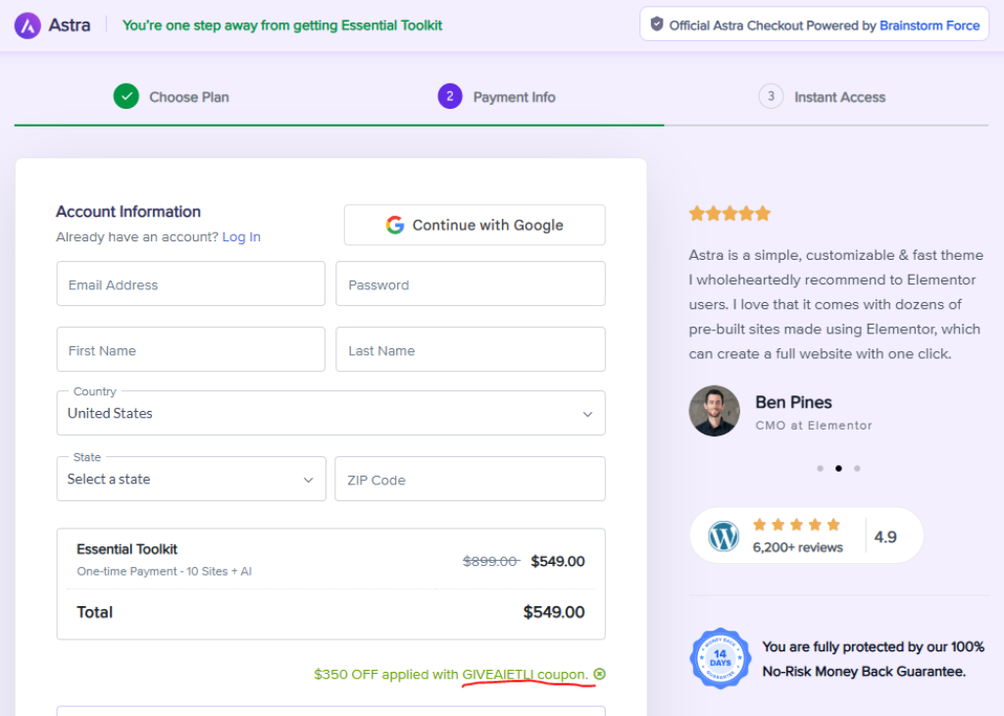
Task: Click Ben Pines profile photo
Action: pyautogui.click(x=714, y=411)
